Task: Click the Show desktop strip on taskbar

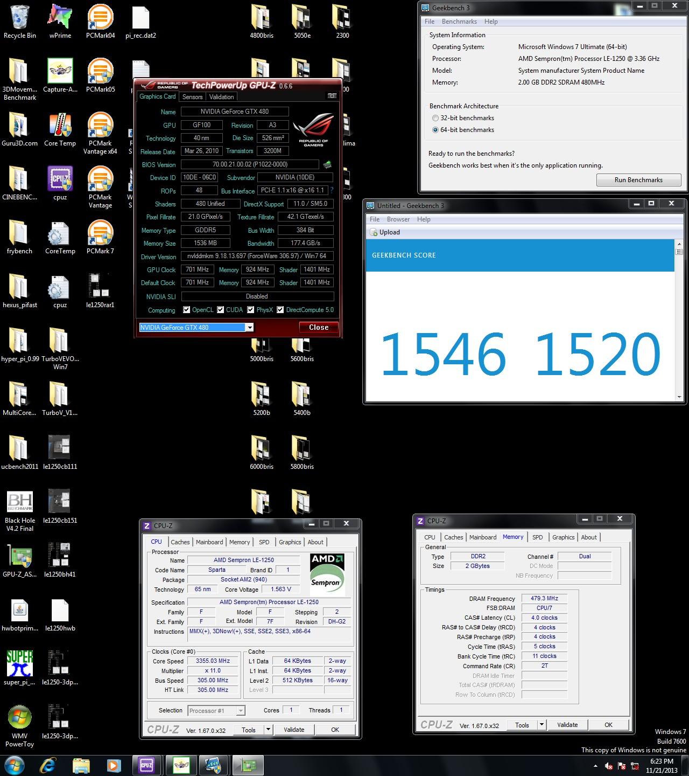Action: [685, 765]
